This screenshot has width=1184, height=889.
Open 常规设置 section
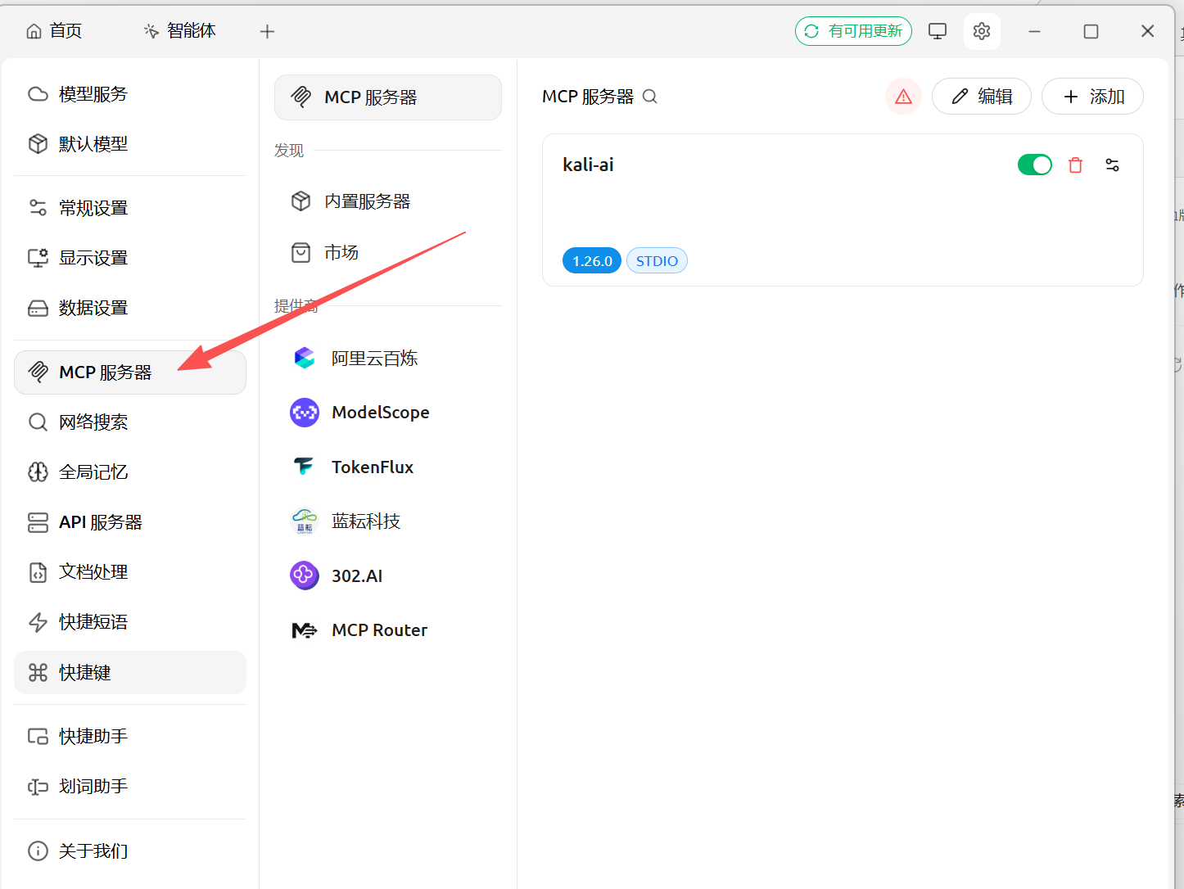click(x=130, y=208)
